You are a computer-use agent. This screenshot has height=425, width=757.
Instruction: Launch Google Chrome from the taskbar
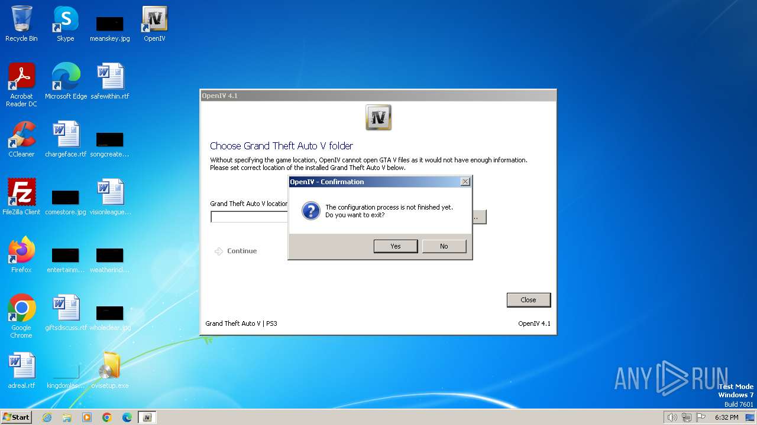point(107,417)
